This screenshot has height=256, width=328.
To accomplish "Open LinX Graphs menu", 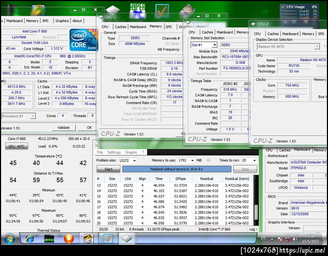I will (131, 152).
